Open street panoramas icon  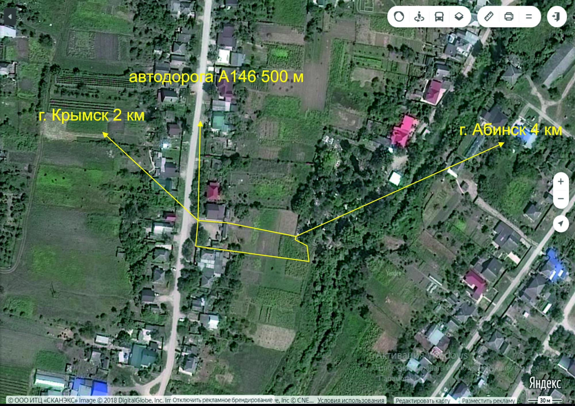(419, 16)
